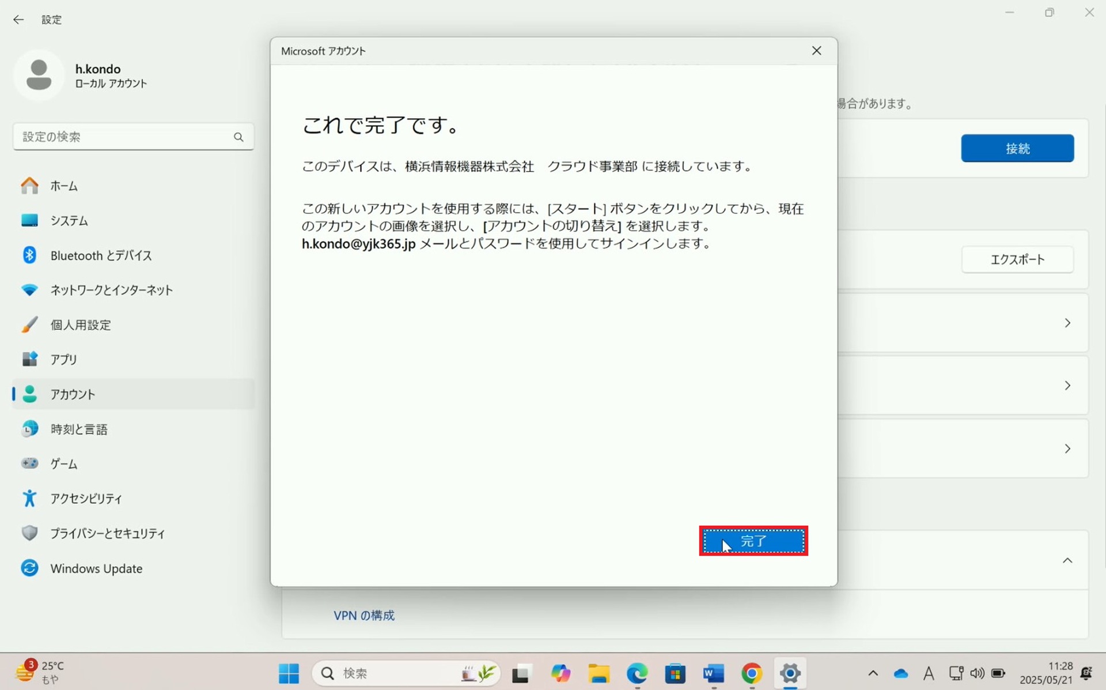Screen dimensions: 1106x690
Task: Open the weather widget showing 25°C
Action: pyautogui.click(x=40, y=672)
